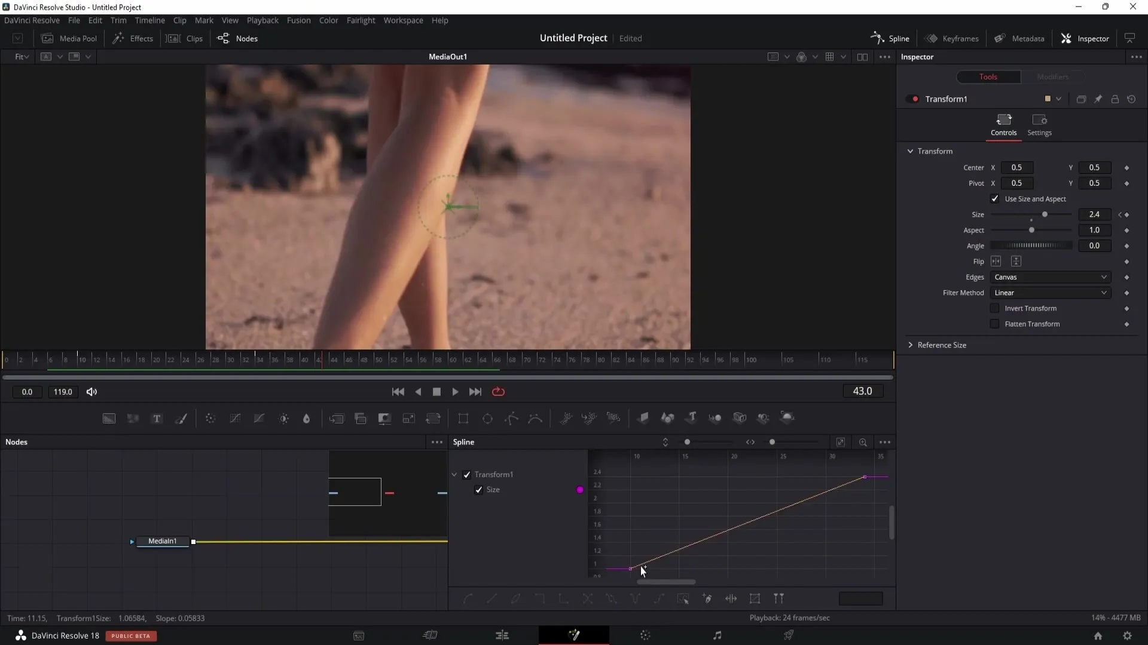
Task: Collapse Transform1 in spline tree
Action: 454,475
